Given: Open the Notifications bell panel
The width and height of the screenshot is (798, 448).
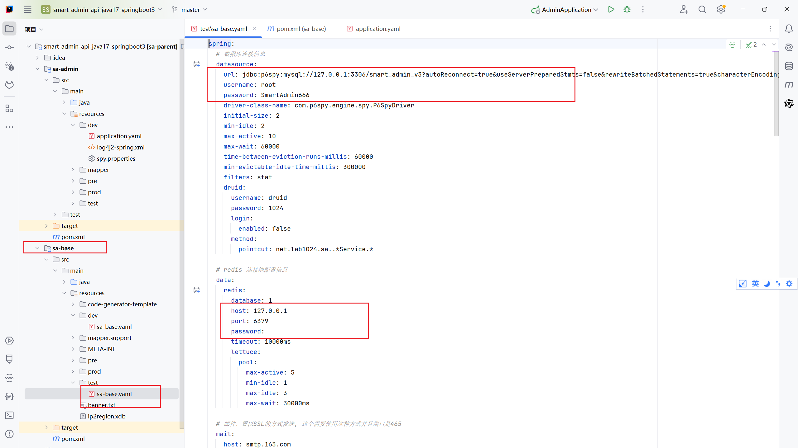Looking at the screenshot, I should pos(789,29).
